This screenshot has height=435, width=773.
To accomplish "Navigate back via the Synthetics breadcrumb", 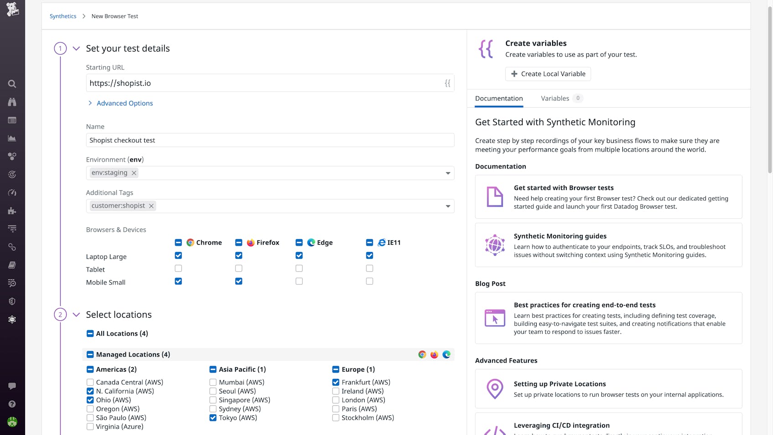I will click(x=63, y=16).
